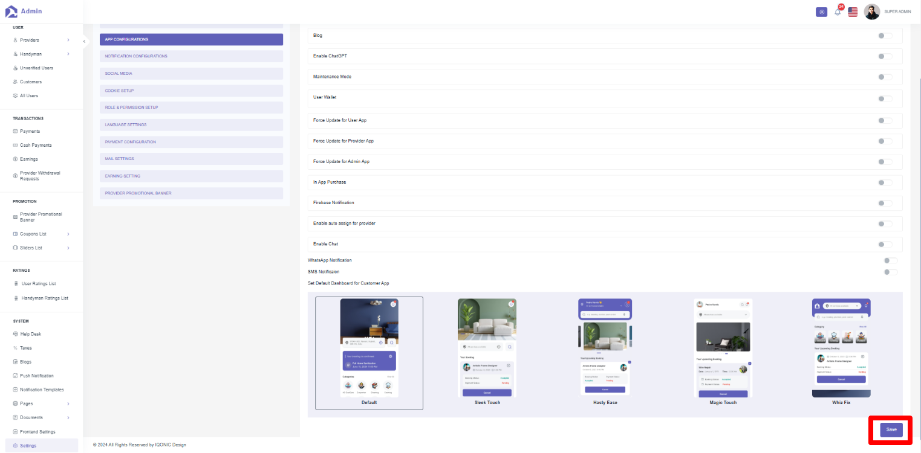Expand the Coupons List submenu
This screenshot has width=921, height=453.
[68, 234]
